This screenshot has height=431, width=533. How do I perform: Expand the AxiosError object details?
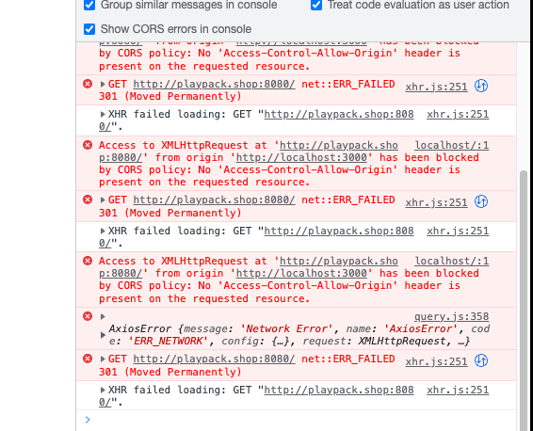(x=103, y=335)
